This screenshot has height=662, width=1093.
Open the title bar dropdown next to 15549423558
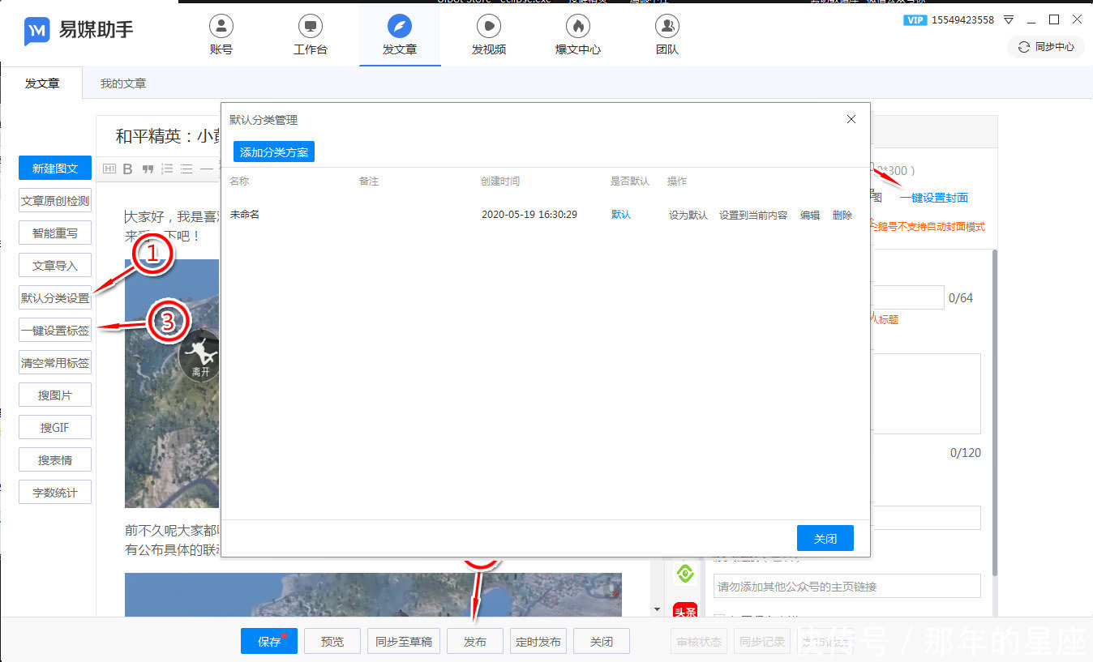(1009, 19)
